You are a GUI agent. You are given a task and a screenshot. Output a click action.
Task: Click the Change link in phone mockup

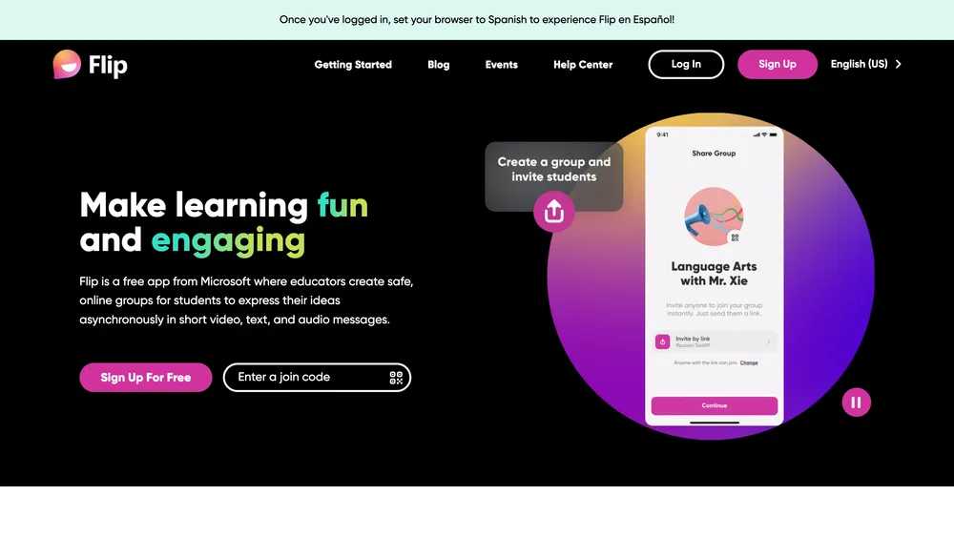coord(749,363)
